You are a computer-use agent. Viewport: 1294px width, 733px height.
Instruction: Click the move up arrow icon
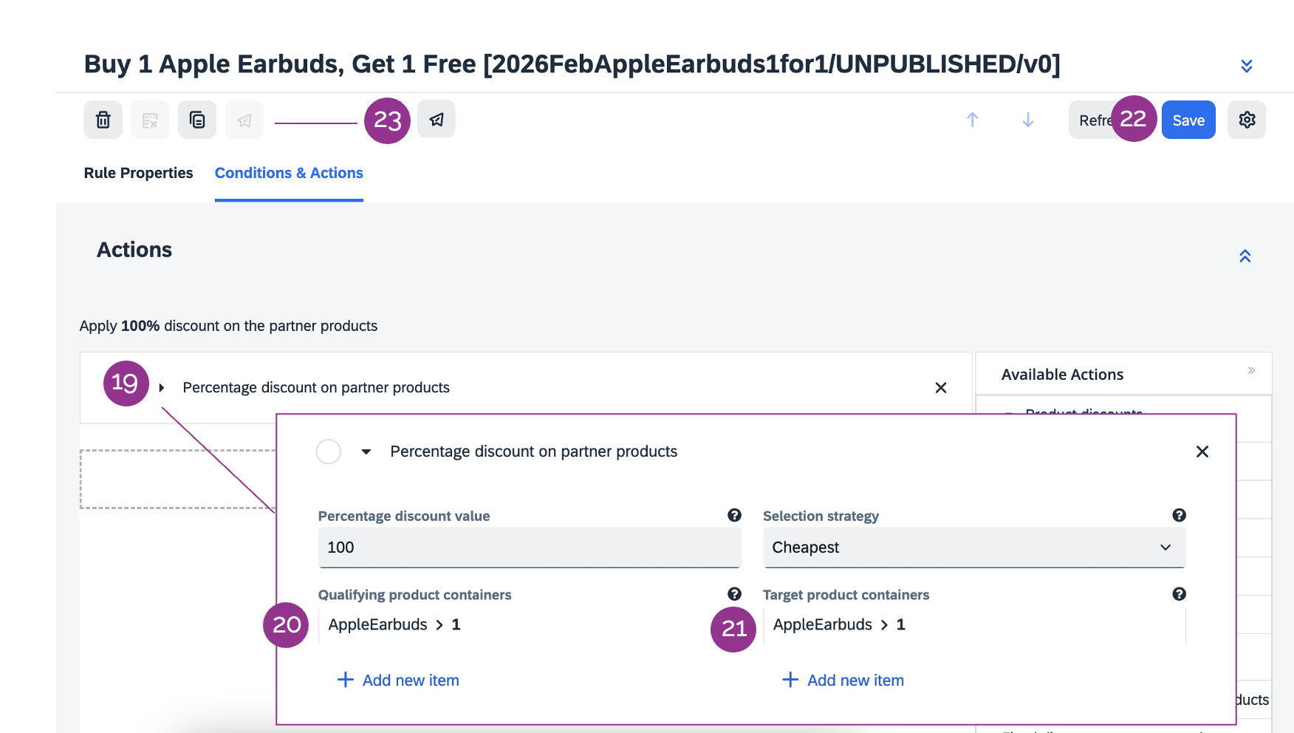(973, 120)
